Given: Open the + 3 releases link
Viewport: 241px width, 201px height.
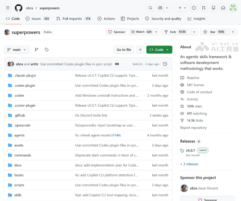Looking at the screenshot, I should click(x=189, y=164).
